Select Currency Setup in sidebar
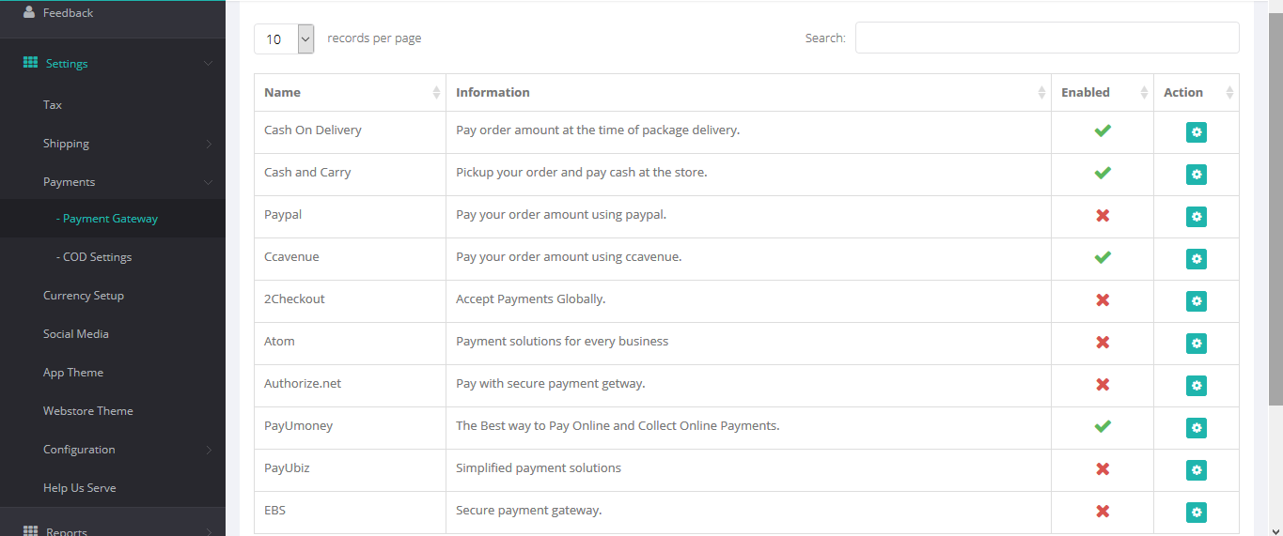The width and height of the screenshot is (1283, 536). coord(84,296)
